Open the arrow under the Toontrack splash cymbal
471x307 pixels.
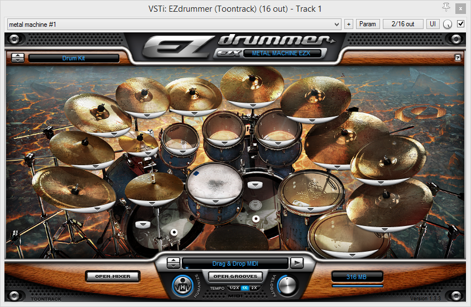point(147,154)
